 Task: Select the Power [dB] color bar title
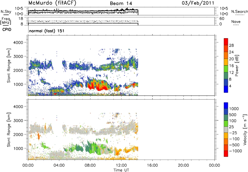point(237,66)
